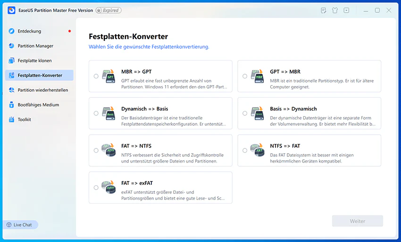401x242 pixels.
Task: Click the Expired license badge
Action: 109,10
